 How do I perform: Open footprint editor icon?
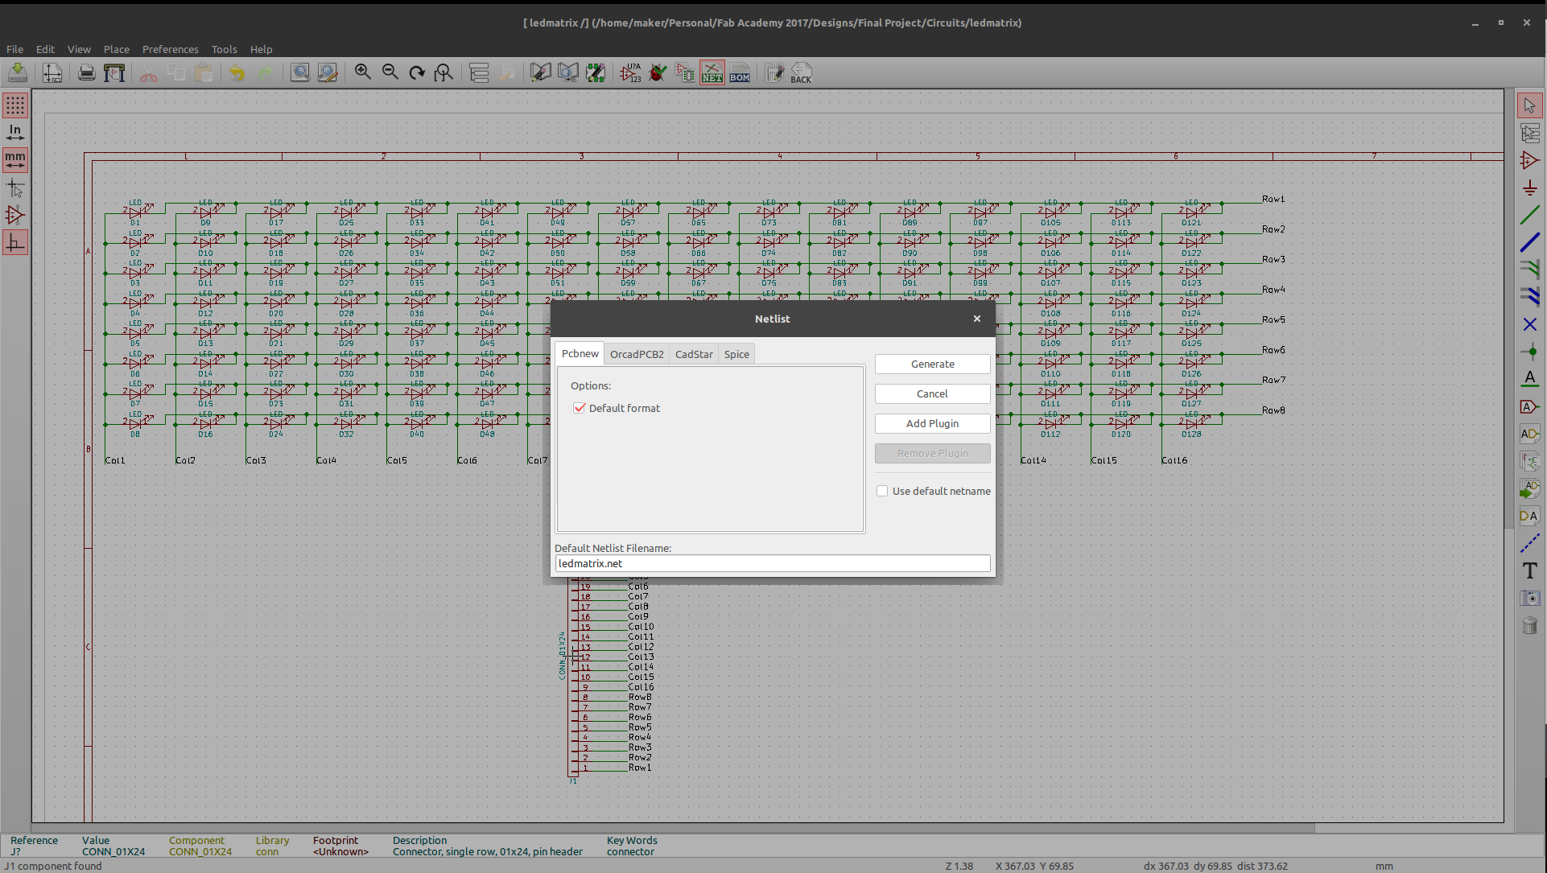point(596,73)
